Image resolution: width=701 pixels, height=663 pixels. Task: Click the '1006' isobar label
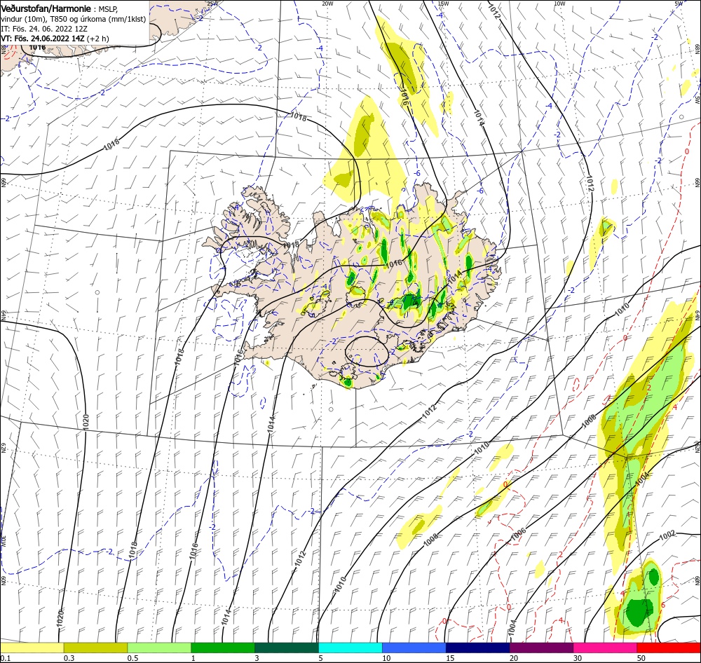[x=518, y=535]
